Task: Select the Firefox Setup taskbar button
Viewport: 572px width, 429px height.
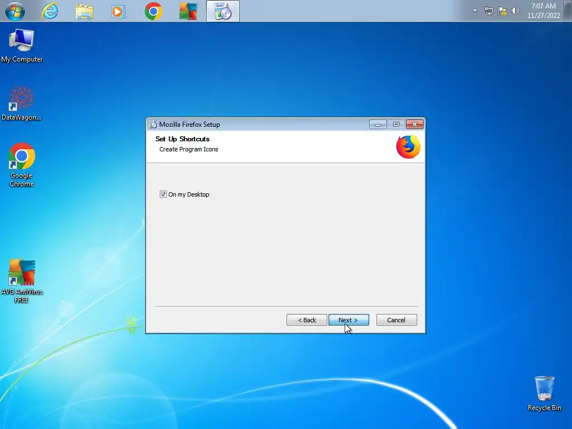Action: 223,11
